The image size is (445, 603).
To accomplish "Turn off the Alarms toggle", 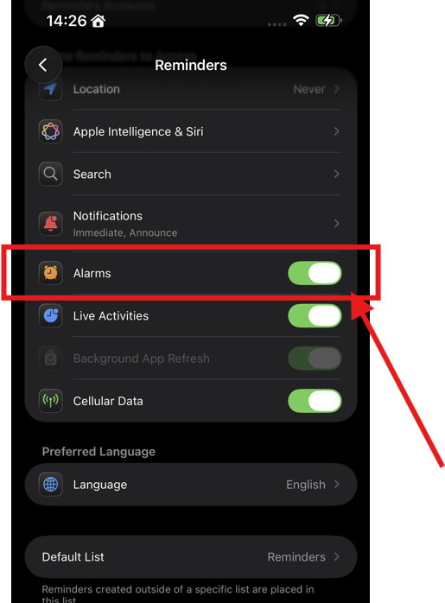I will click(315, 273).
